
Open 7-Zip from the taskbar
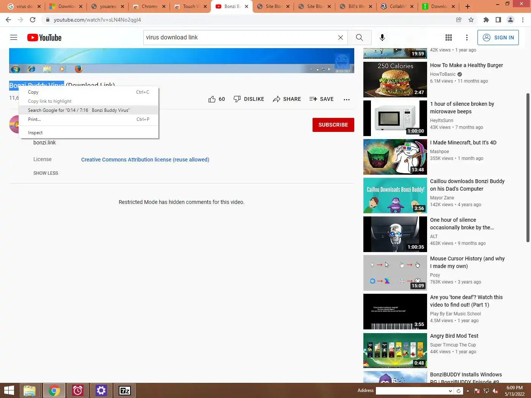125,390
